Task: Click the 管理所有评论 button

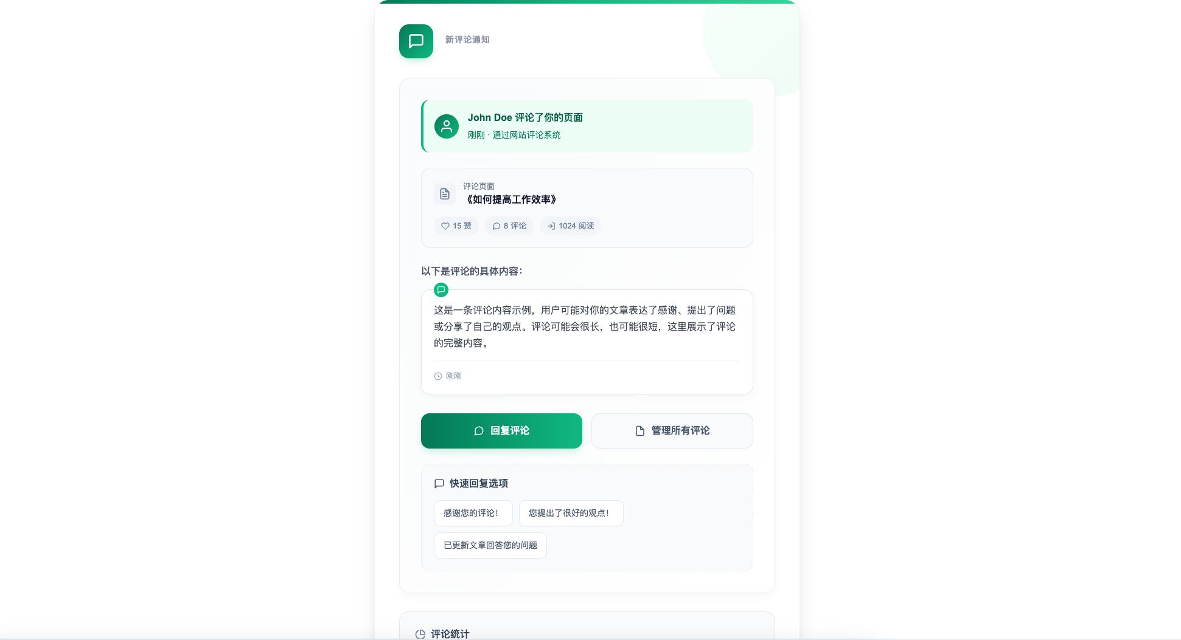Action: coord(672,431)
